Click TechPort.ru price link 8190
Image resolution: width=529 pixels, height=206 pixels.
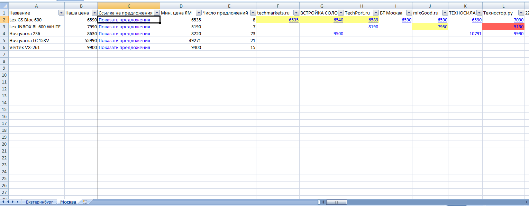coord(373,27)
